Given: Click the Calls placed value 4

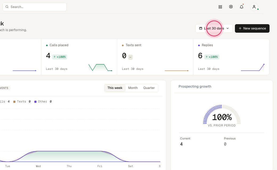Looking at the screenshot, I should click(x=48, y=56).
